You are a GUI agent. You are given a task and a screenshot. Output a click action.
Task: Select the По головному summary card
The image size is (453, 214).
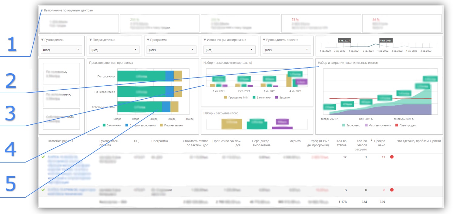point(62,74)
